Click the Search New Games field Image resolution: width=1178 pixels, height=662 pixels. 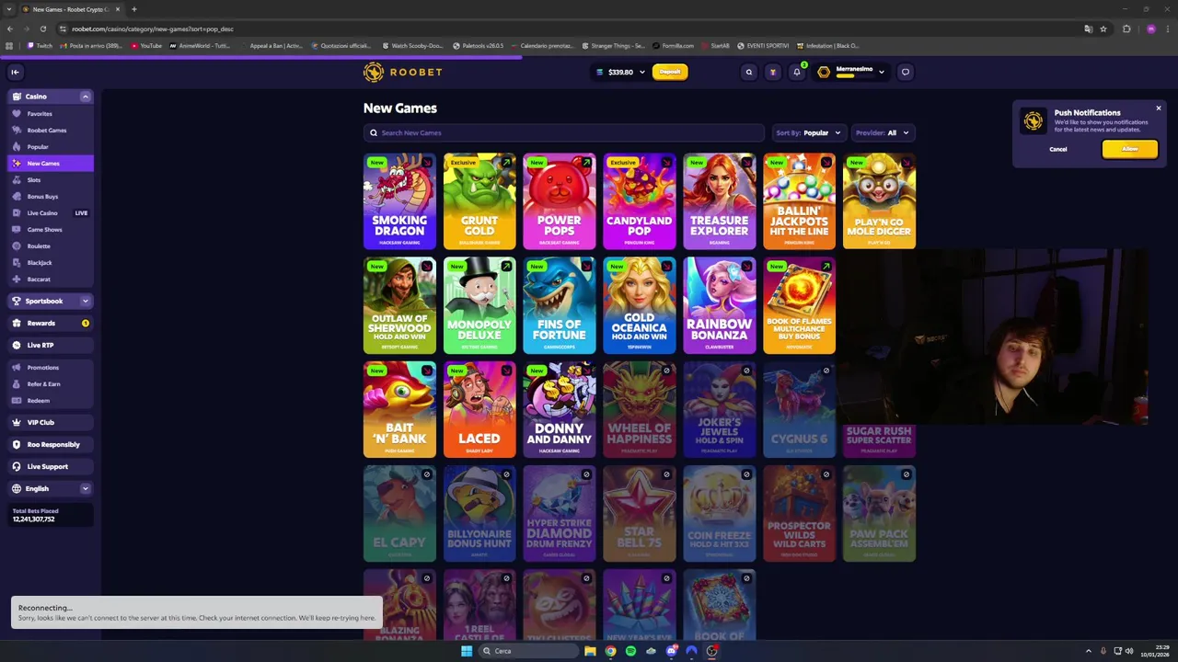click(564, 132)
